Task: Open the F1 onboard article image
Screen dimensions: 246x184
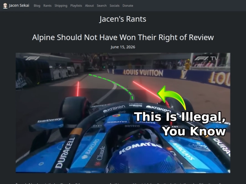Action: tap(123, 113)
